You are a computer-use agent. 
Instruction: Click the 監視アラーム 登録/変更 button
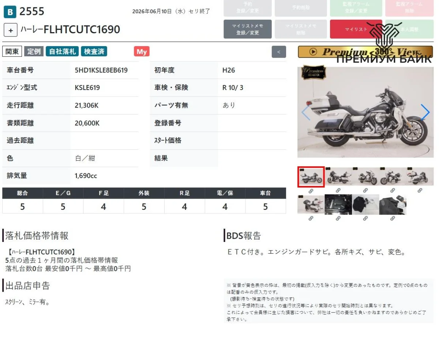click(356, 8)
